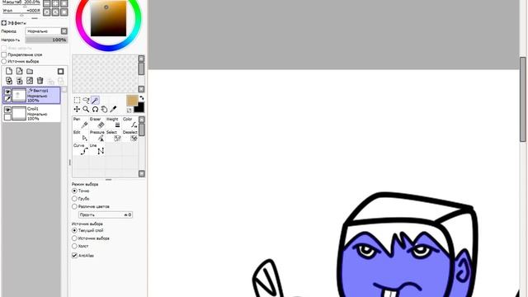This screenshot has height=297, width=528.
Task: Open the Переход blending mode dropdown
Action: [46, 31]
